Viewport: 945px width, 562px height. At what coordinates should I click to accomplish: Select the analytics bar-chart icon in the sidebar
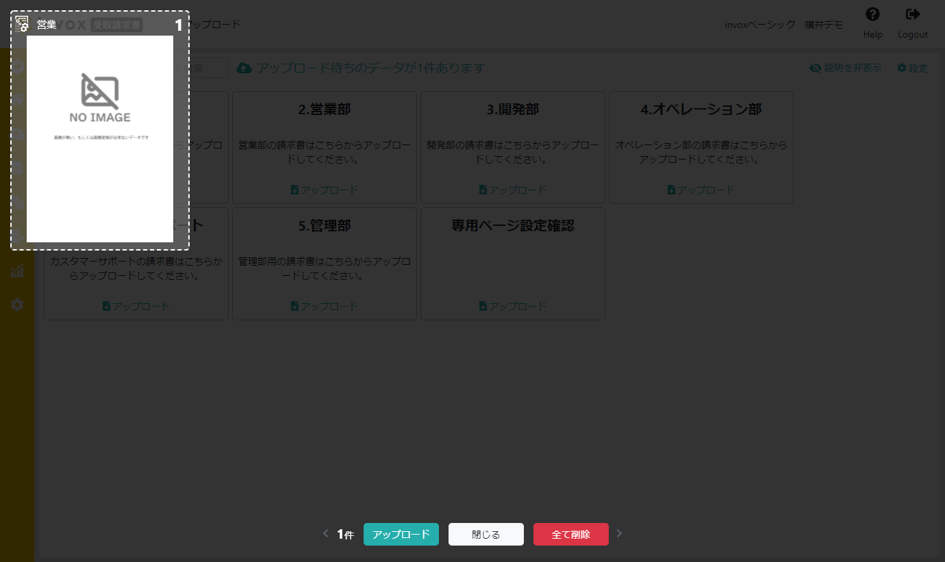pyautogui.click(x=17, y=271)
